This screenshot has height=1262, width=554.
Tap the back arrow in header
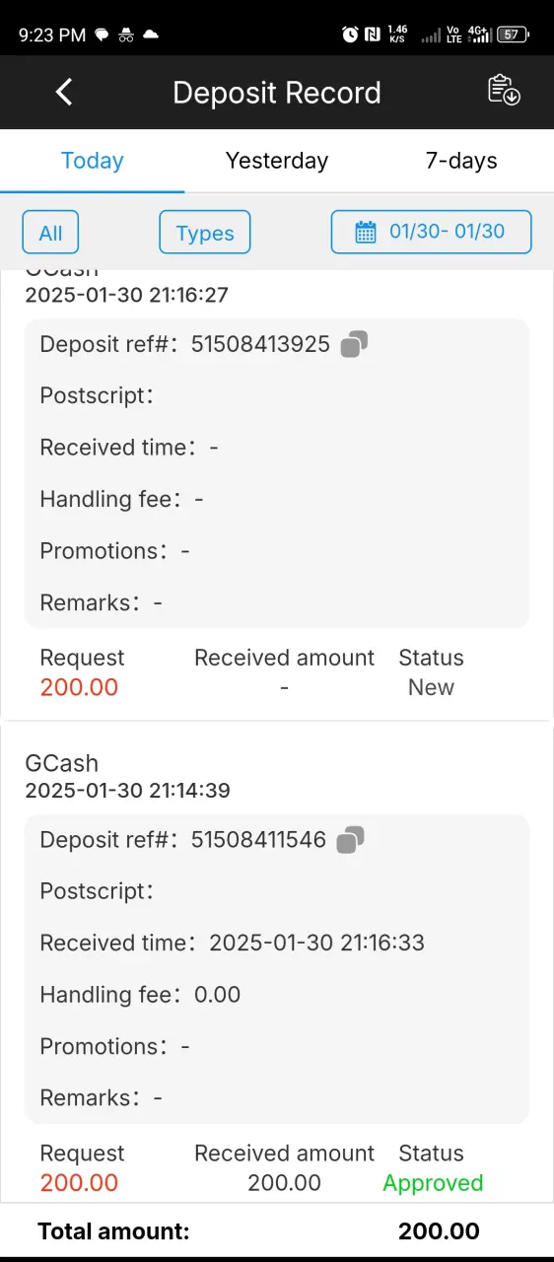[x=64, y=93]
